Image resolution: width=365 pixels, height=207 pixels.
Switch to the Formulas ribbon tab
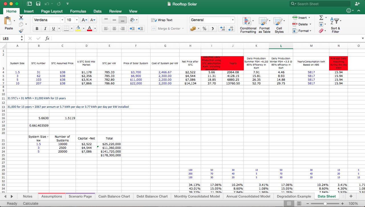(x=78, y=11)
